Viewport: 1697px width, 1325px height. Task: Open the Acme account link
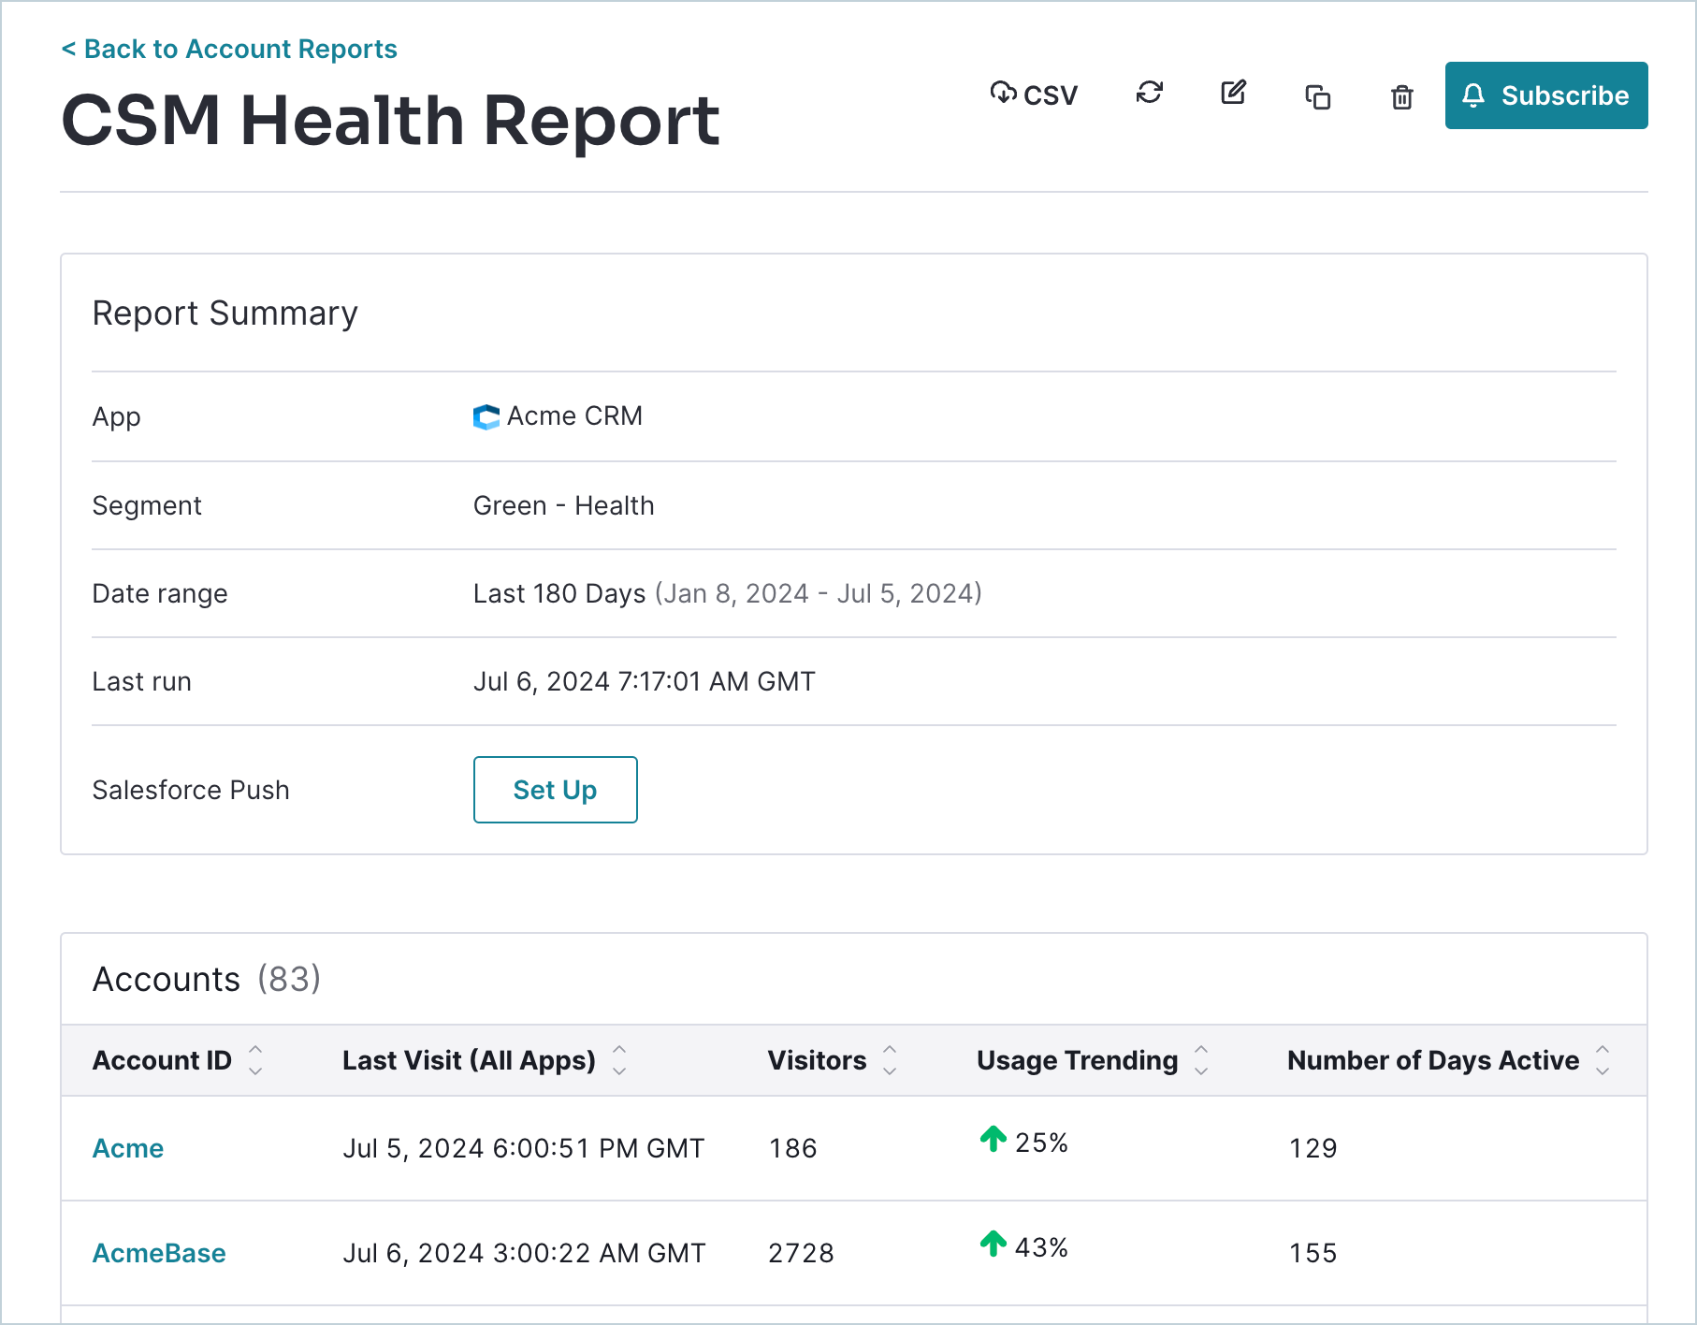[128, 1148]
